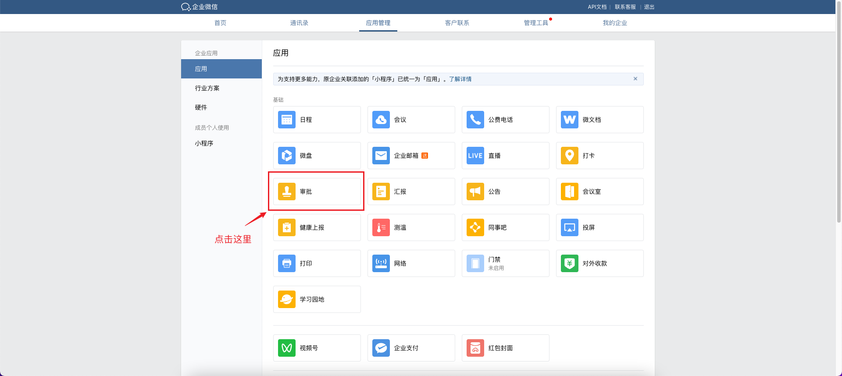Click the 未启用 status under 门禁

(x=496, y=268)
